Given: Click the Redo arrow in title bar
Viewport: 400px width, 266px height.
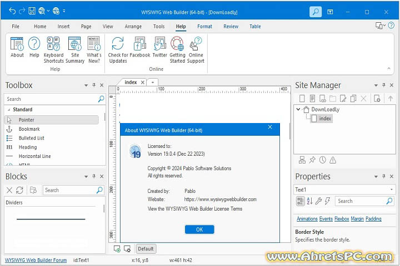Looking at the screenshot, I should coord(22,11).
